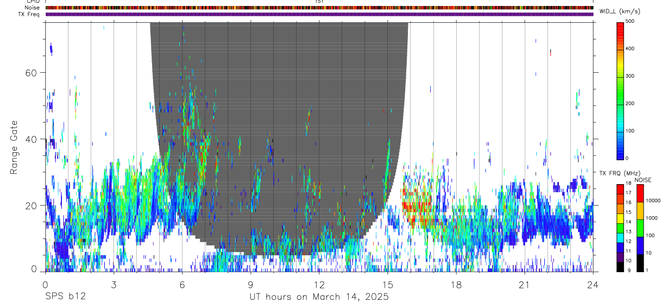
Task: Click the '1000' value on the NOISE scale
Action: (x=651, y=218)
